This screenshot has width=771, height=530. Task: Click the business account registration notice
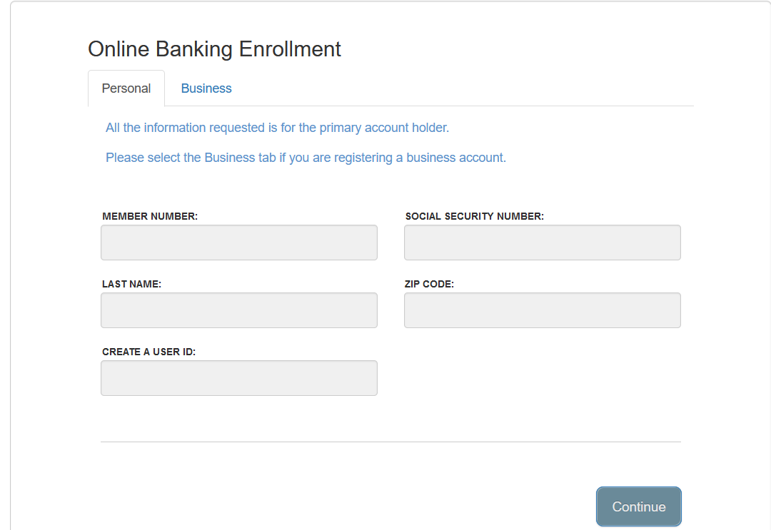306,158
